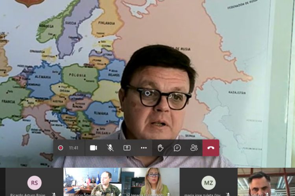This screenshot has width=295, height=196.
Task: Toggle the camera in the meeting toolbar
Action: click(93, 148)
